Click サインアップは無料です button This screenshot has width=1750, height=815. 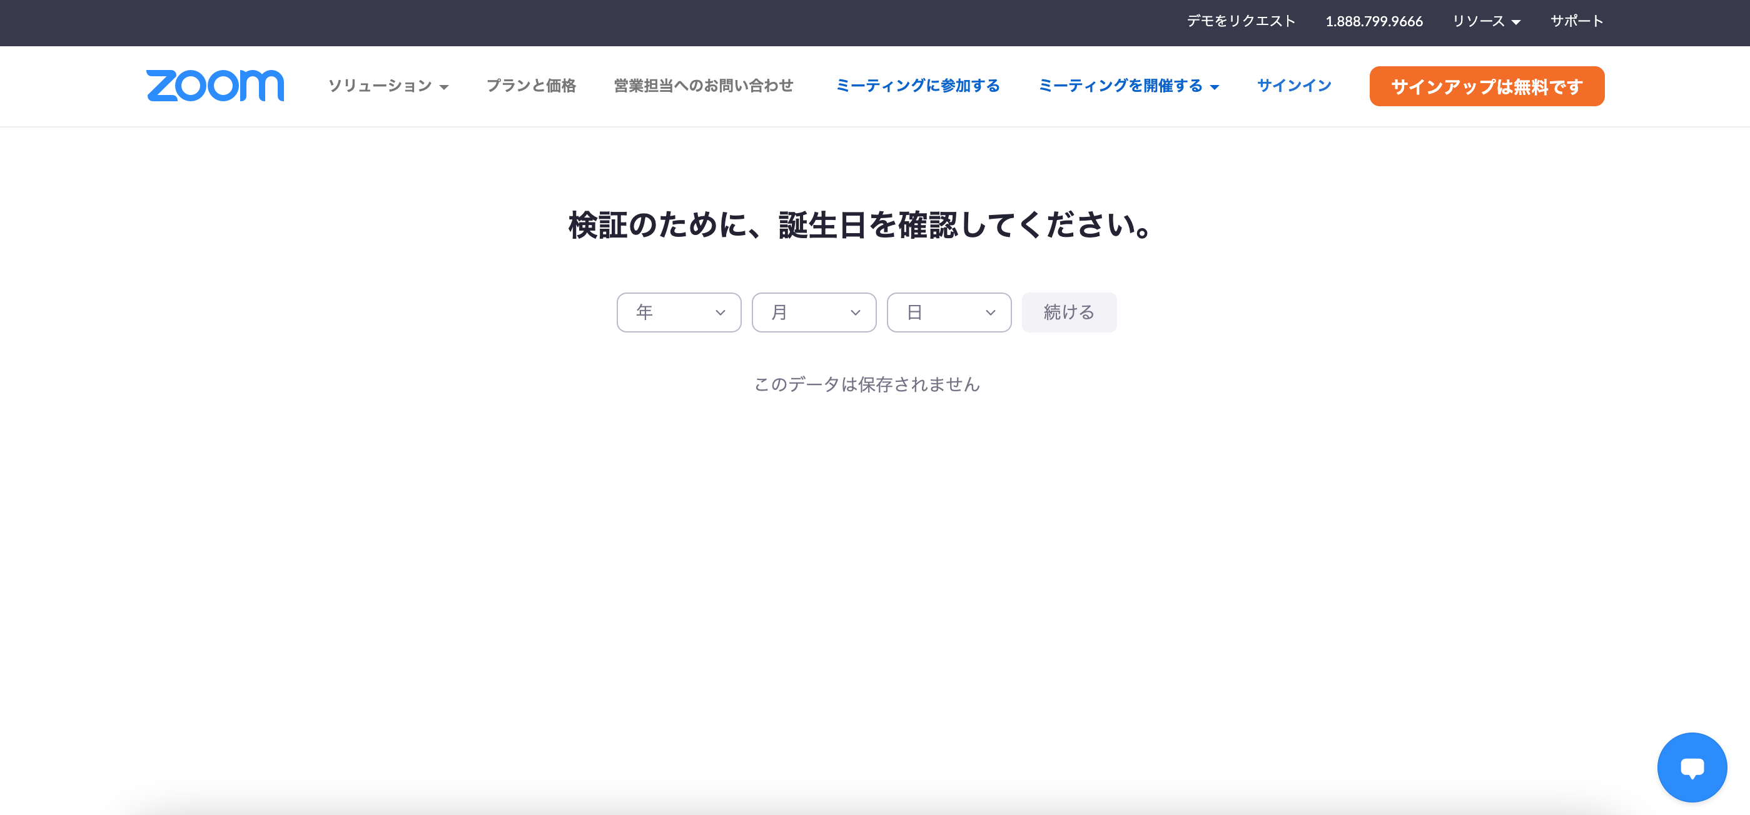(x=1487, y=86)
